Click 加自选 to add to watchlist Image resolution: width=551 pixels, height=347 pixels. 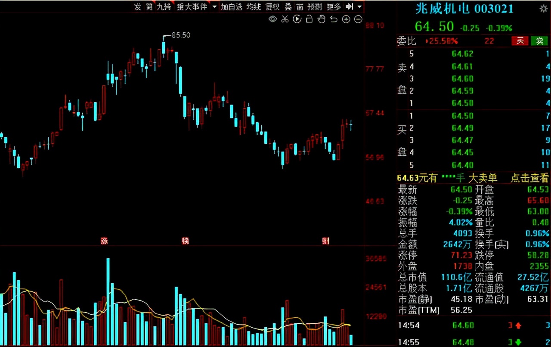click(x=232, y=6)
